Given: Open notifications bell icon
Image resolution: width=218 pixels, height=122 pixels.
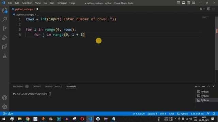Looking at the screenshot, I should click(x=214, y=114).
